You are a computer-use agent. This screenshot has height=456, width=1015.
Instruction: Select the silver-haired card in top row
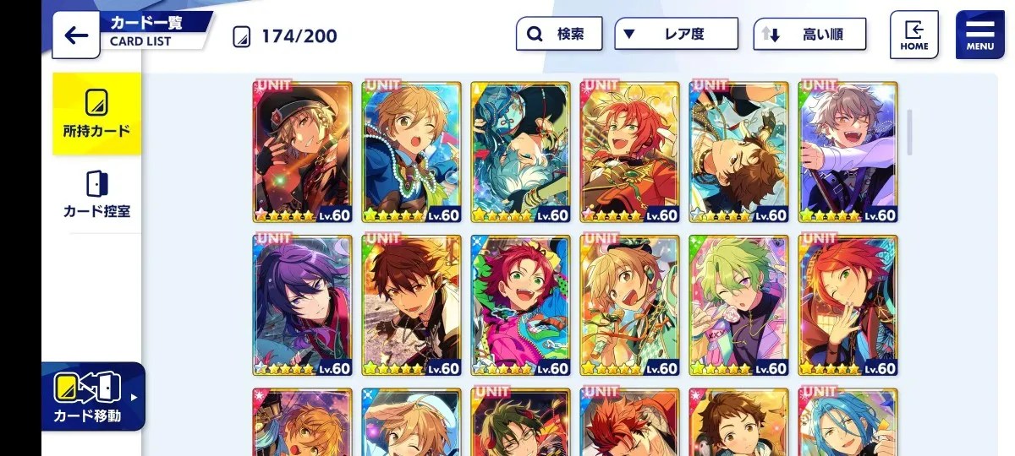pyautogui.click(x=848, y=152)
